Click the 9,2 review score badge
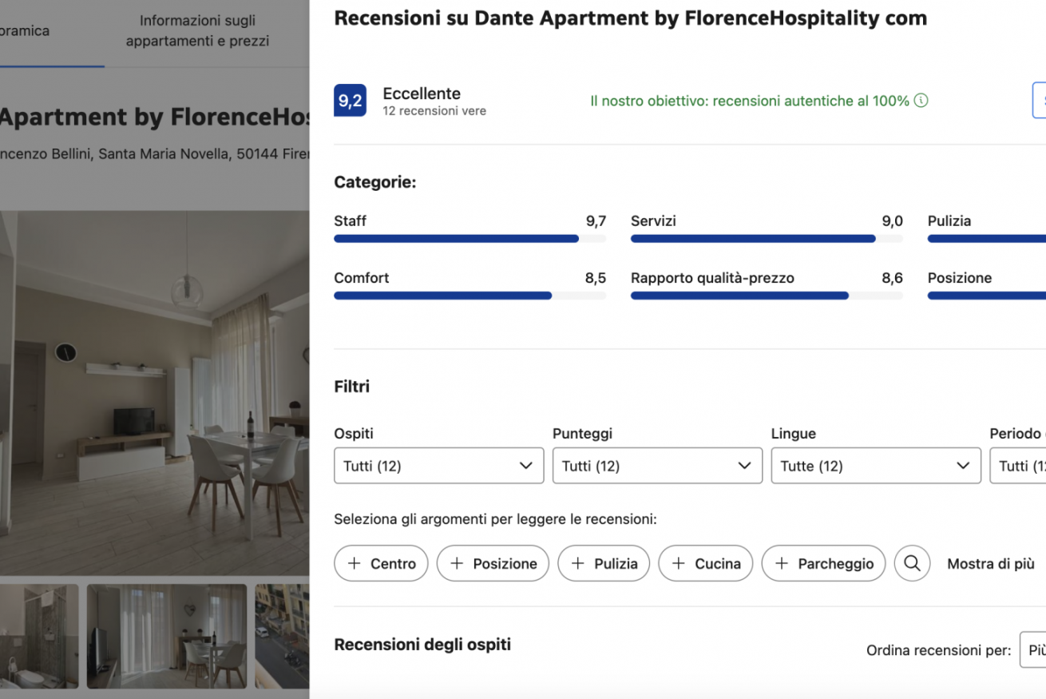The image size is (1046, 699). click(x=350, y=101)
